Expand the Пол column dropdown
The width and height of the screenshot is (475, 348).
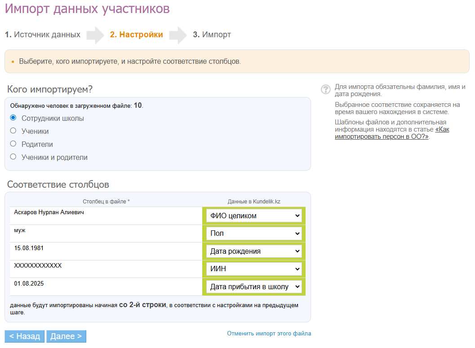coord(254,233)
